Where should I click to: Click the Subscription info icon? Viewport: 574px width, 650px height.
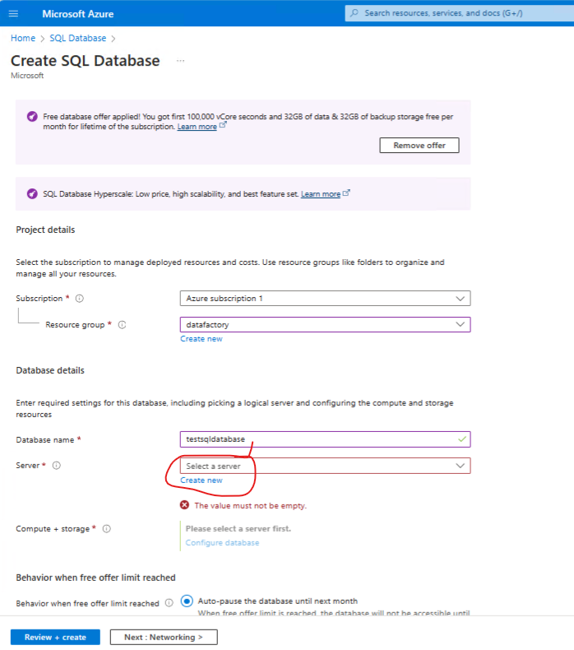point(79,299)
